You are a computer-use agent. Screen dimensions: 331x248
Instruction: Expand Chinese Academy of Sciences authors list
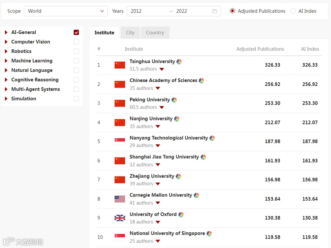(x=158, y=88)
